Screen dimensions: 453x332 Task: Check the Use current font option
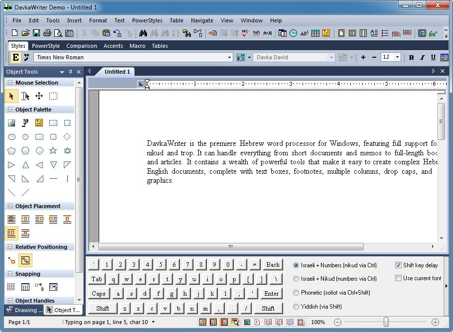click(x=399, y=278)
